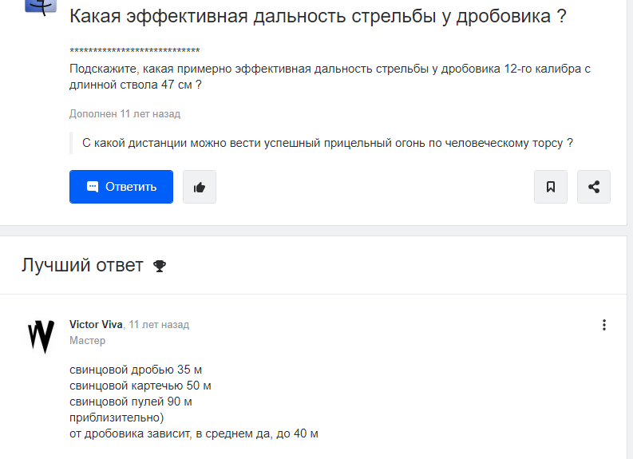Bookmark this question

(551, 187)
